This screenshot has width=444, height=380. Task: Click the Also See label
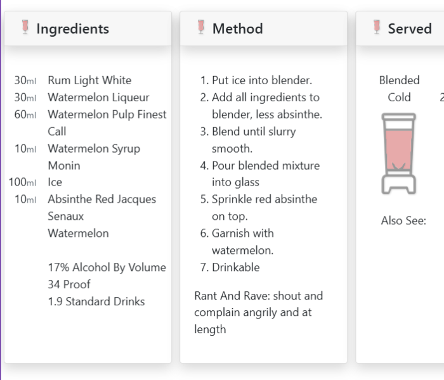[x=403, y=221]
